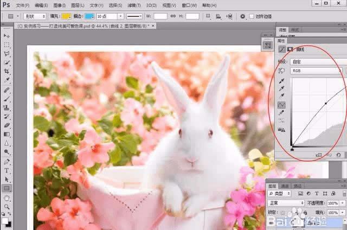Click the yellow fill color swatch
This screenshot has width=347, height=230.
coord(66,16)
